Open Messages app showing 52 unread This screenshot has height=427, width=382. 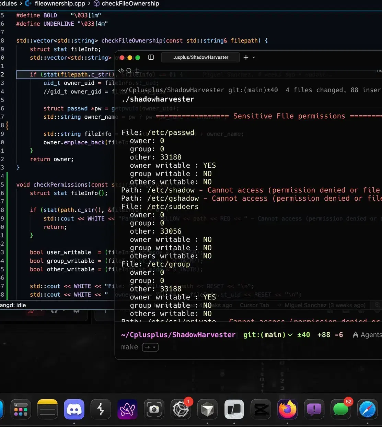pos(341,409)
